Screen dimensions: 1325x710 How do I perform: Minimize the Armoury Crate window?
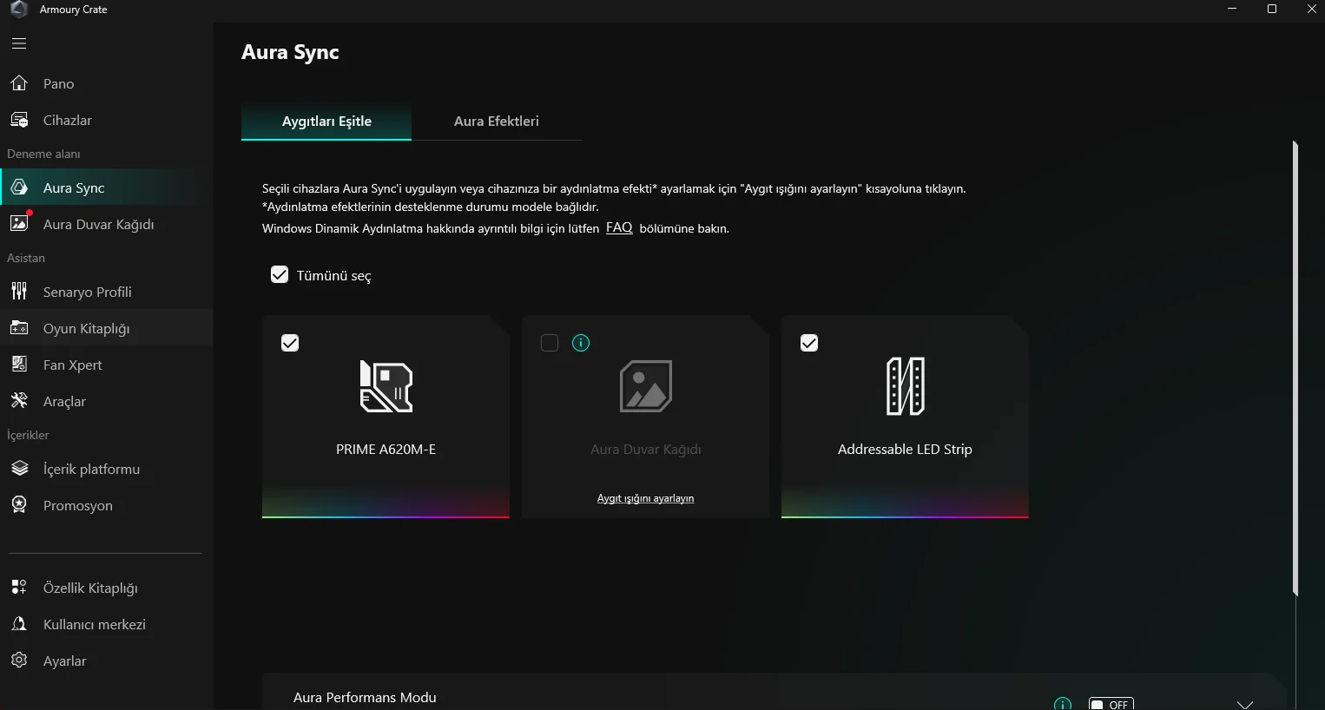[x=1232, y=9]
